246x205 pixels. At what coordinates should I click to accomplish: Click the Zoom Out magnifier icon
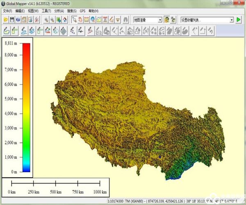[x=52, y=20]
